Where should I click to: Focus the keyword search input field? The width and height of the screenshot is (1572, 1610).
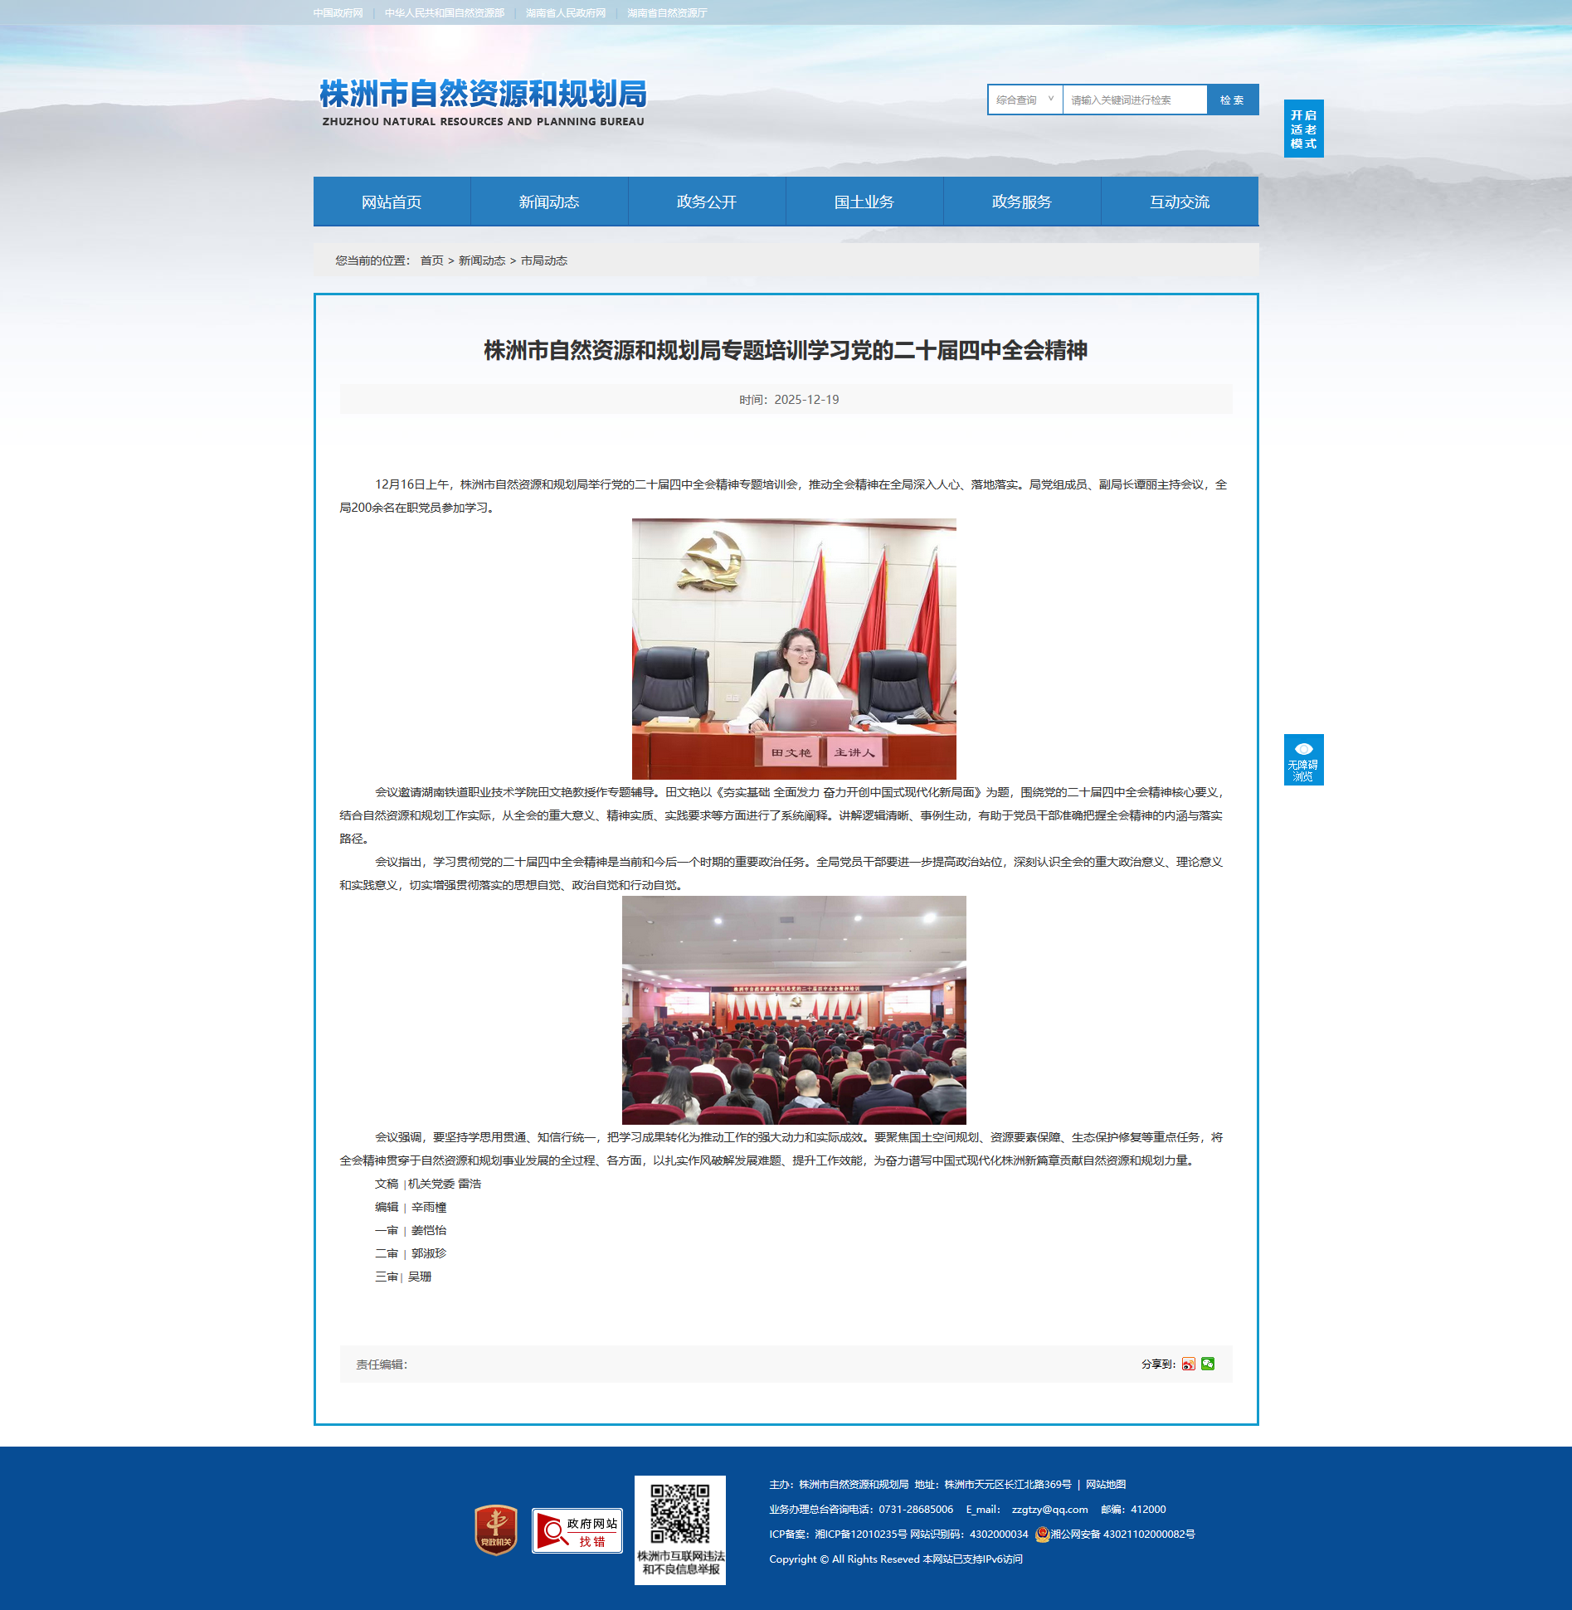click(1134, 100)
